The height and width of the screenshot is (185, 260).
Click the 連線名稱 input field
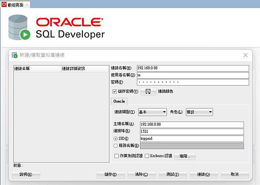[193, 68]
